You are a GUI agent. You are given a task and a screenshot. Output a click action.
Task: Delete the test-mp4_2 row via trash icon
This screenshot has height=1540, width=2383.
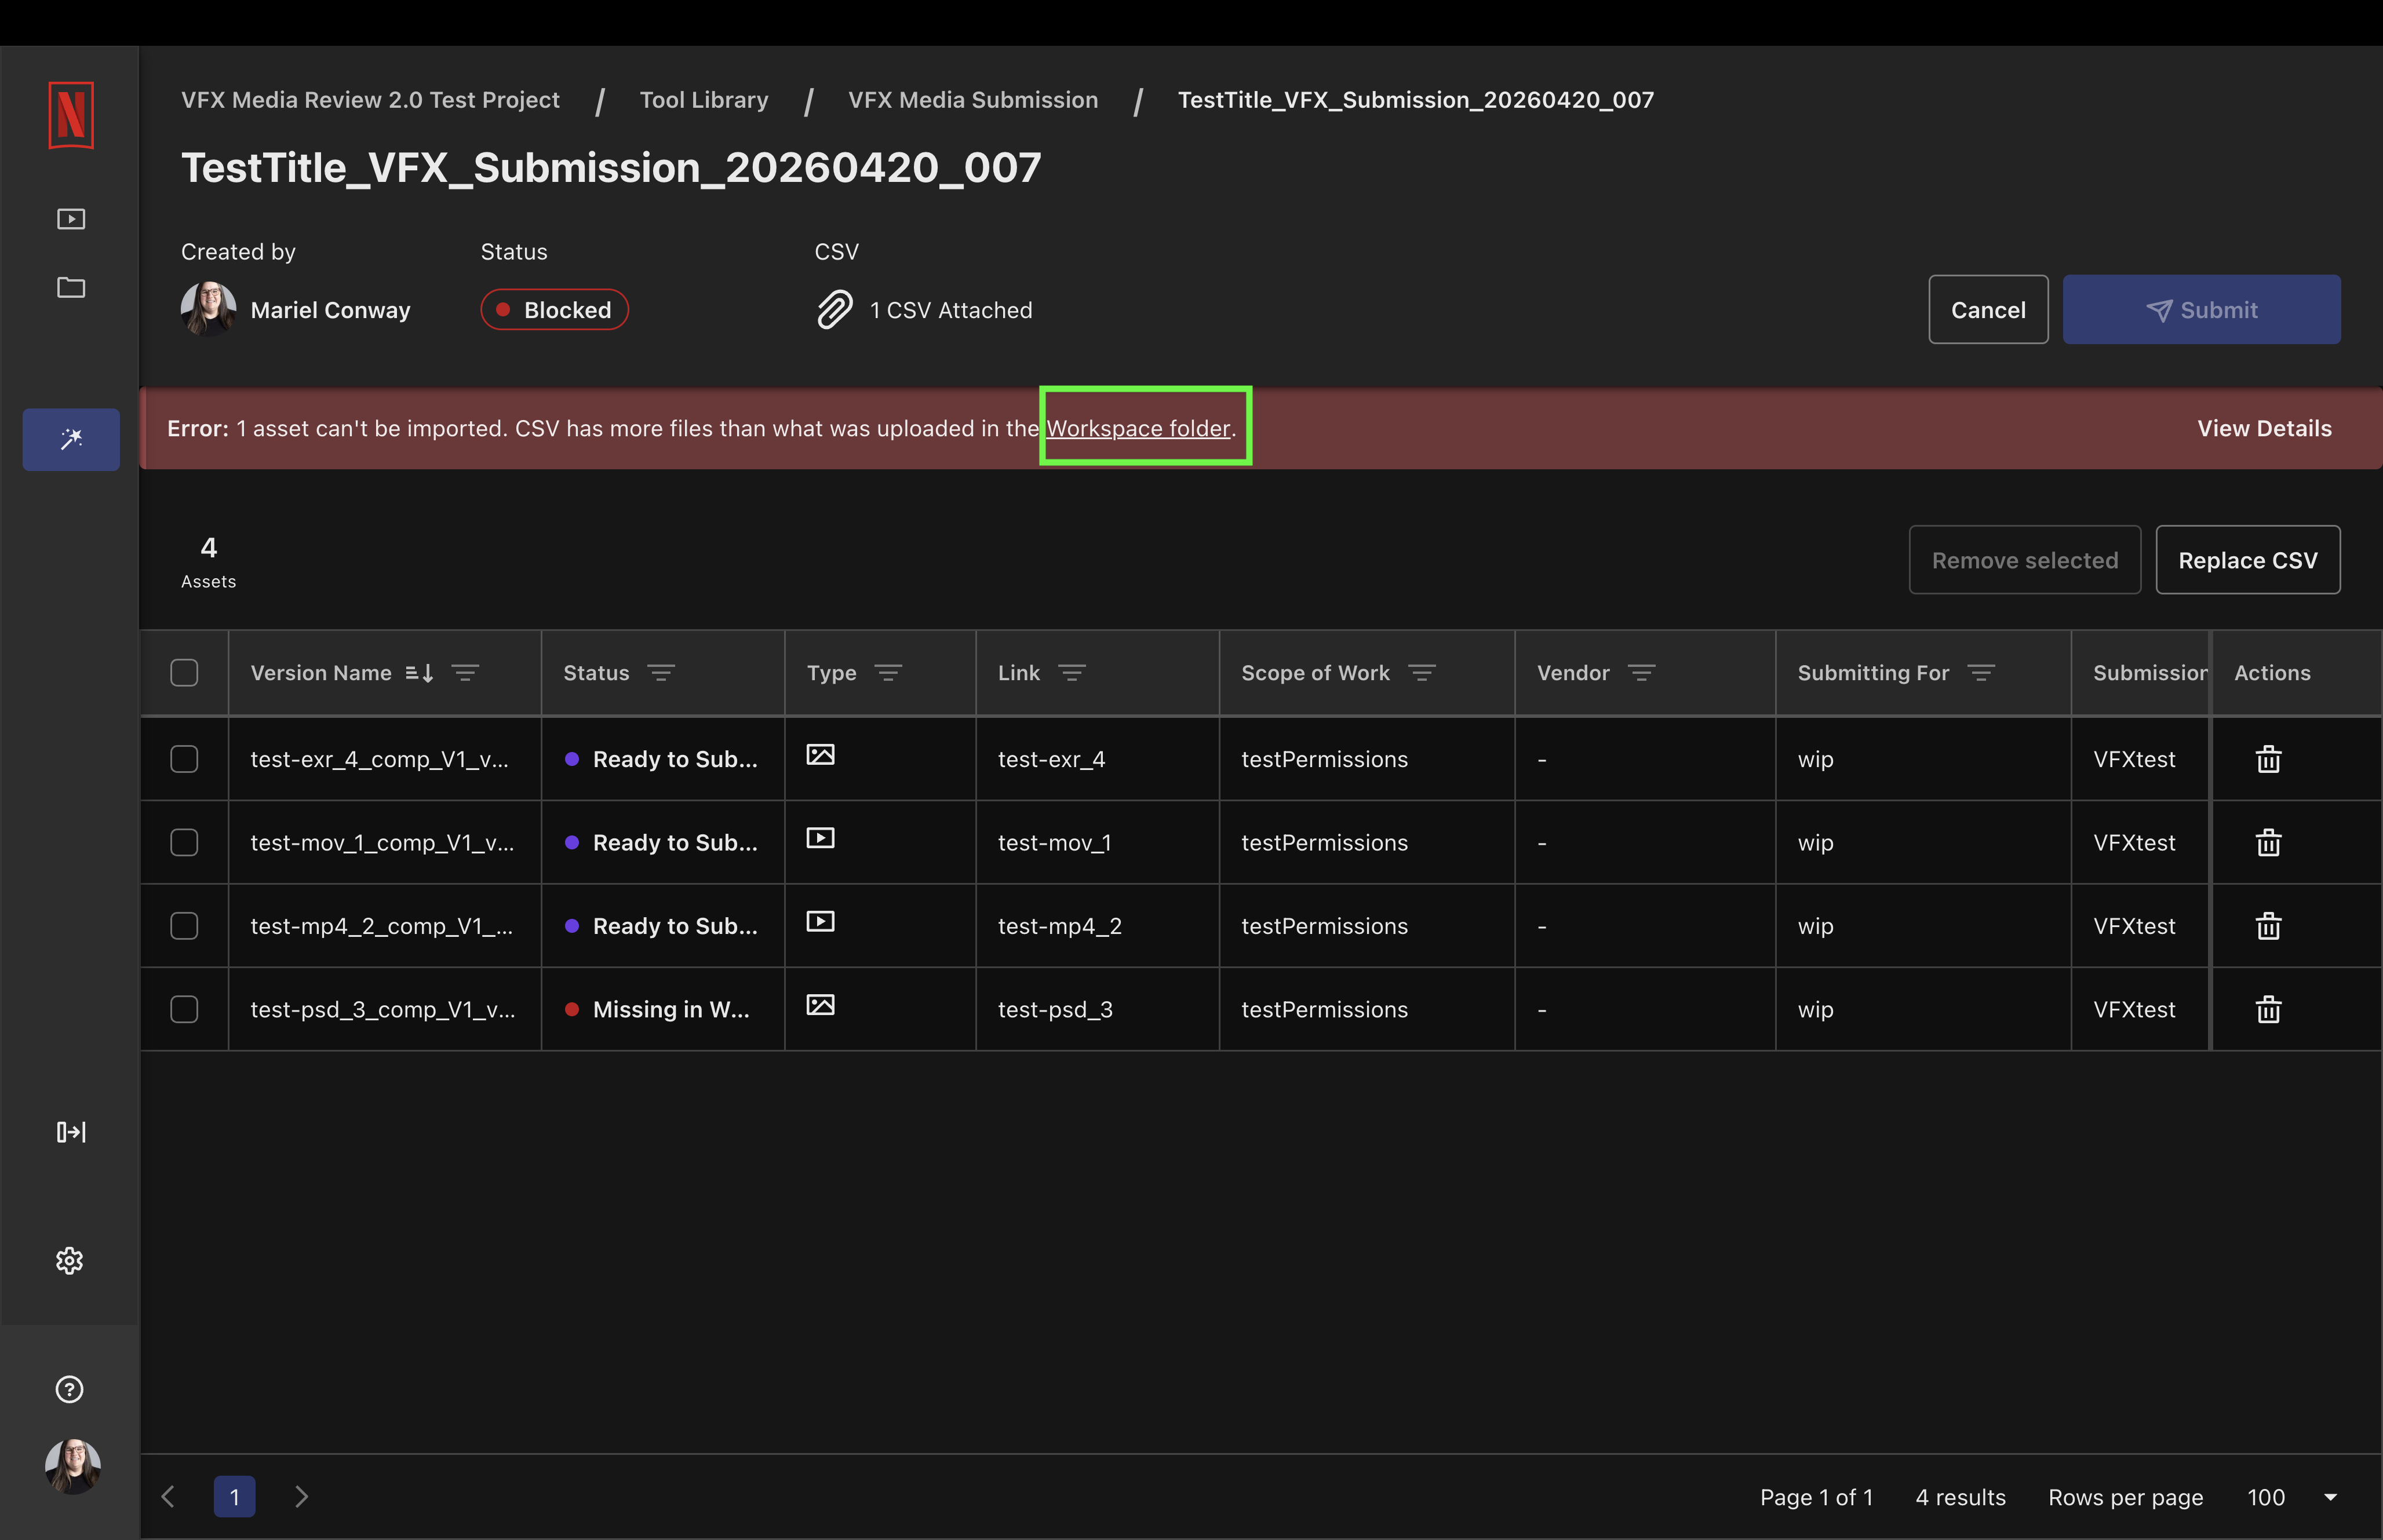2269,926
